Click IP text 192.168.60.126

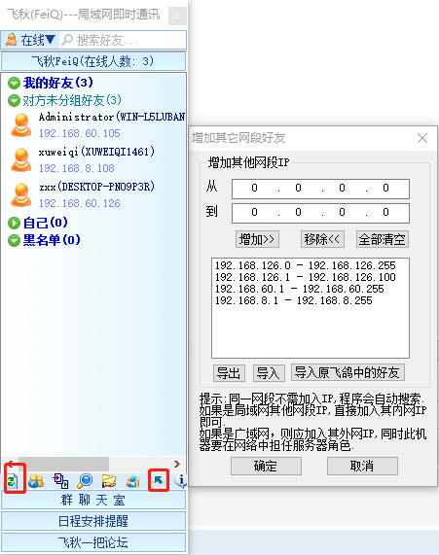click(80, 203)
